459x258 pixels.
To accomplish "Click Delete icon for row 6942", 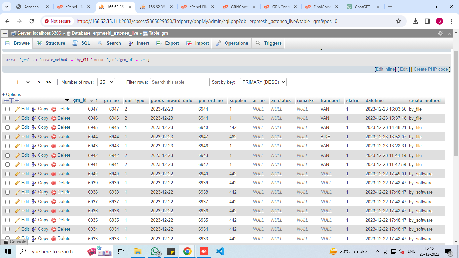I will [x=54, y=155].
